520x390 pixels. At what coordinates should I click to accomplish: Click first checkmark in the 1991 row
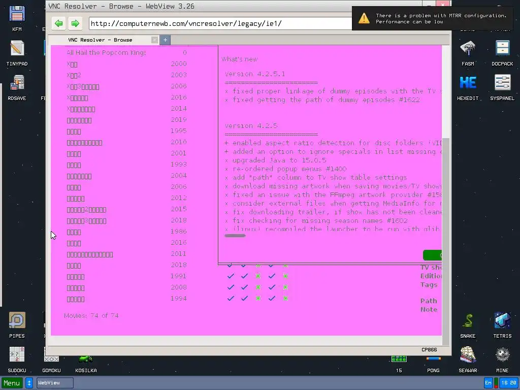[x=231, y=276]
